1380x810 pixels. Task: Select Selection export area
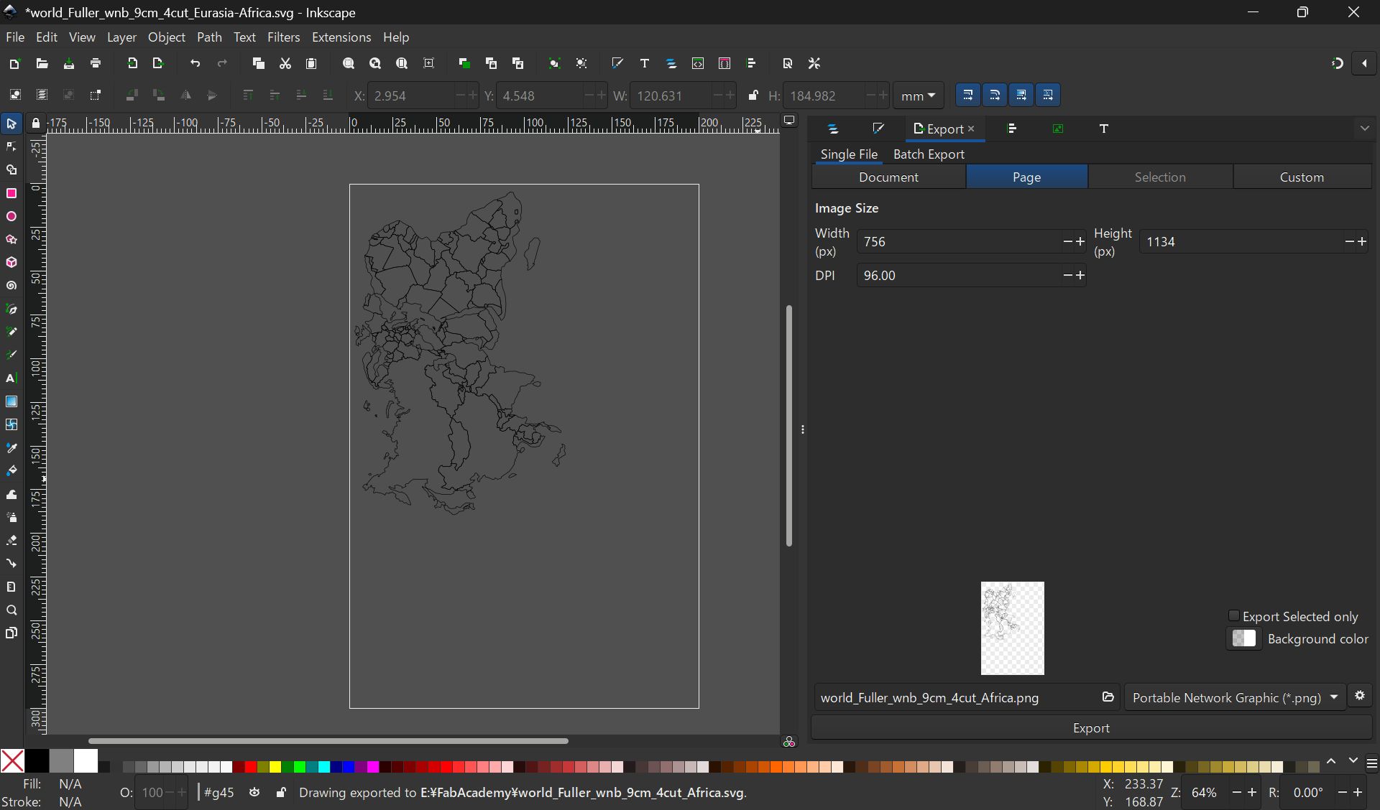pyautogui.click(x=1160, y=177)
